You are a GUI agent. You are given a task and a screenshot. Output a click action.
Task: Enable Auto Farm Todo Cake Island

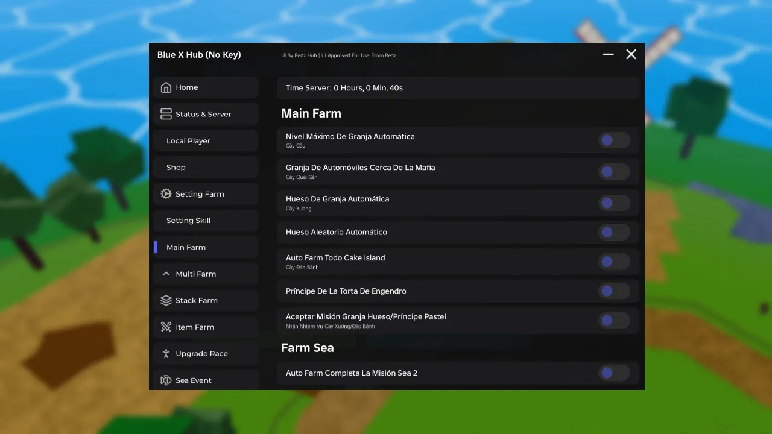click(614, 261)
